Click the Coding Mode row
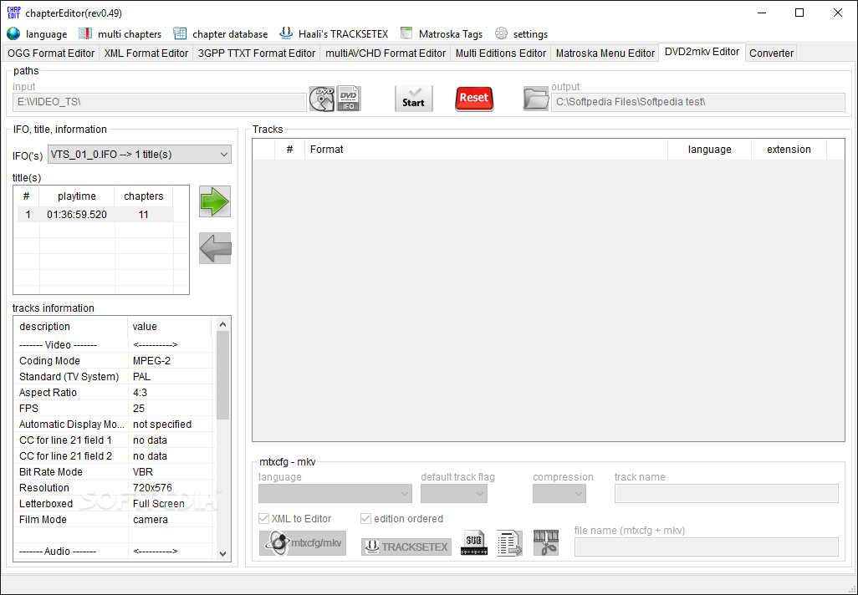Image resolution: width=858 pixels, height=595 pixels. (x=115, y=361)
